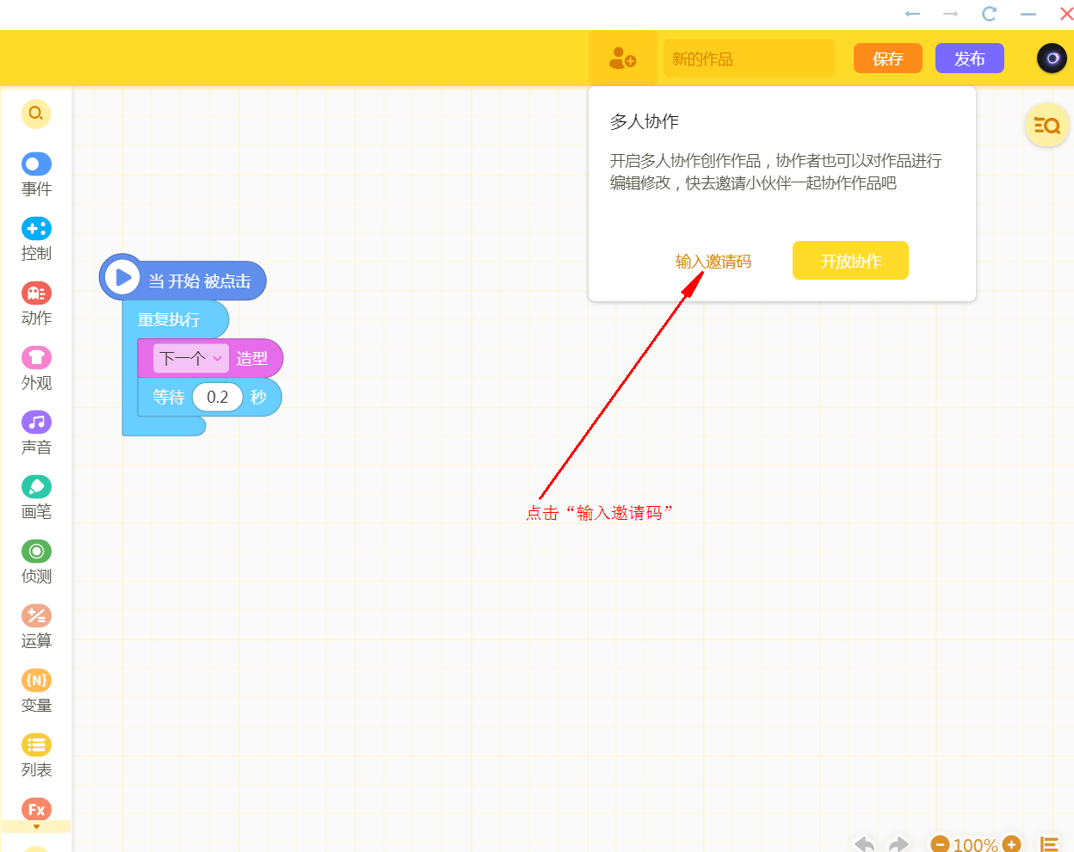Open the block search icon in sidebar
This screenshot has height=852, width=1074.
(x=36, y=114)
